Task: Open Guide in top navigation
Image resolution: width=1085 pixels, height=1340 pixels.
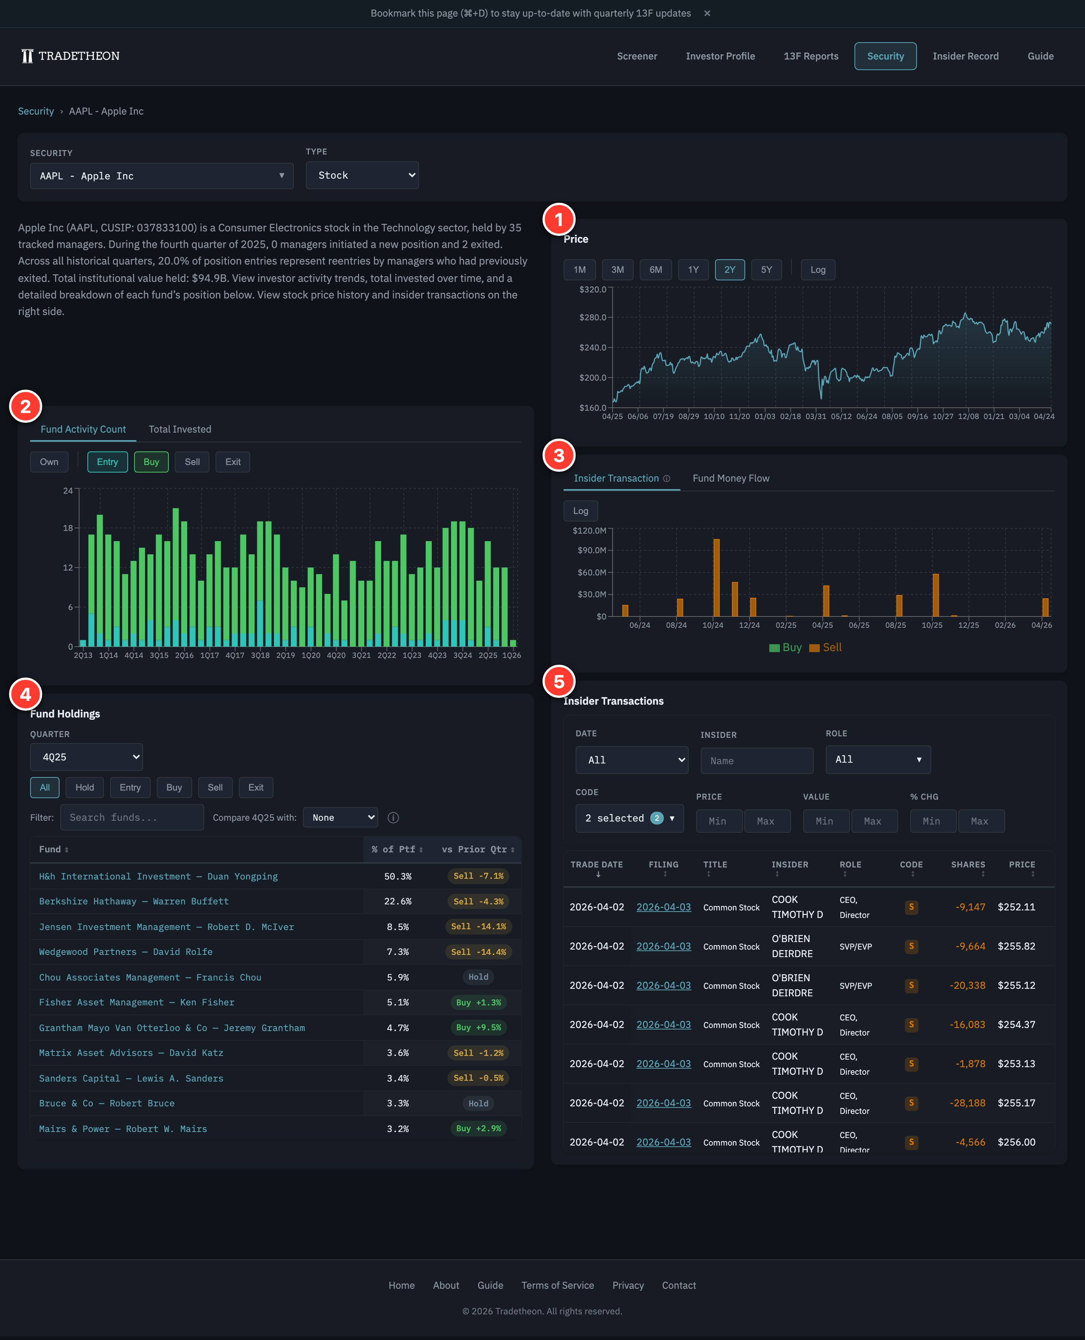Action: tap(1040, 56)
